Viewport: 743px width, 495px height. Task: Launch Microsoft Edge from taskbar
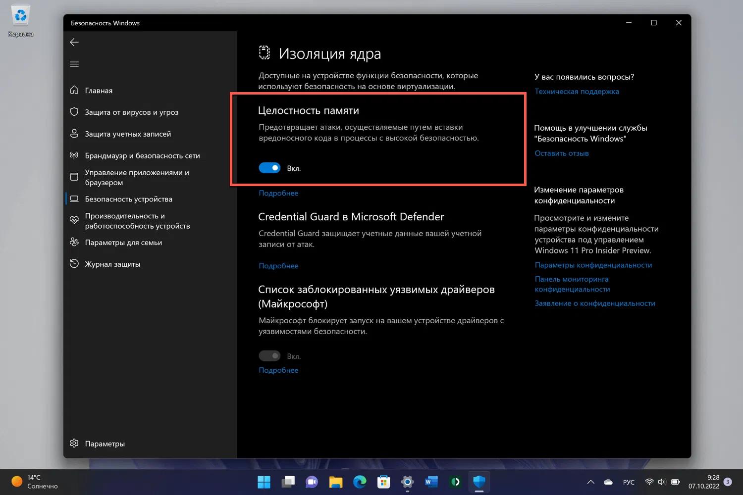[x=360, y=482]
